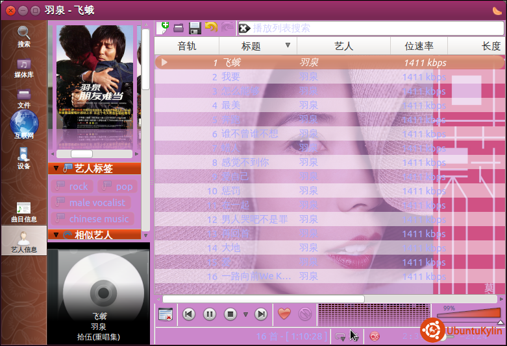The width and height of the screenshot is (507, 346).
Task: Click the 播放列表搜索 search input field
Action: coord(370,28)
